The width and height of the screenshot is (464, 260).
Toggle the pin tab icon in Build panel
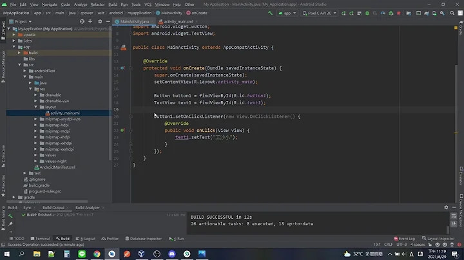click(x=10, y=224)
